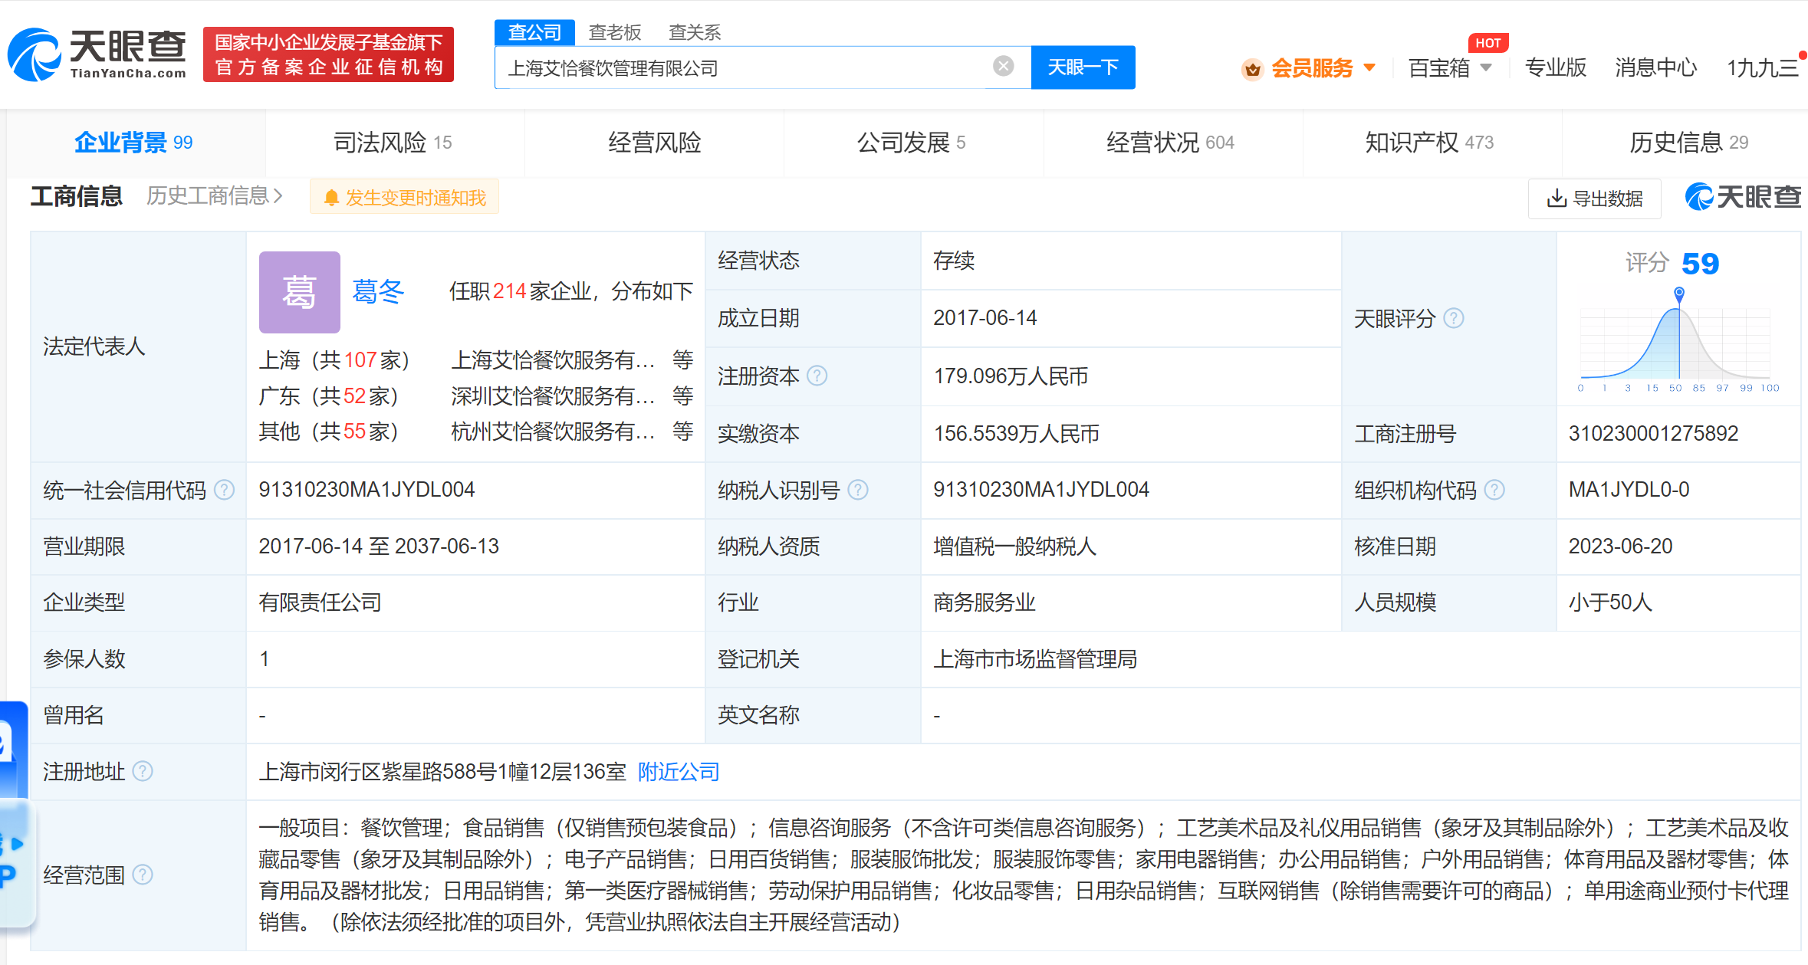Click the Shanghai 107 company count

pyautogui.click(x=360, y=359)
